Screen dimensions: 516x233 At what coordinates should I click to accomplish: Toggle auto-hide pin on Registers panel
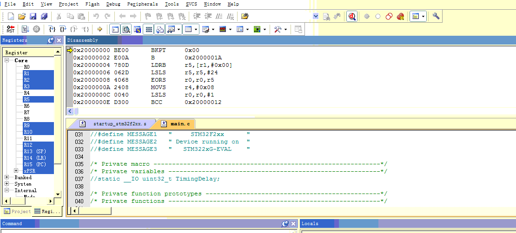coord(51,40)
